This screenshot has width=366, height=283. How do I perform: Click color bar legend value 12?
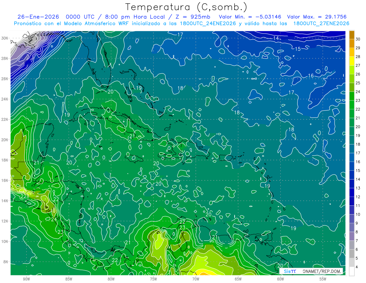coord(358,197)
